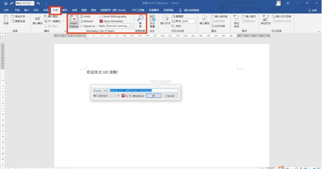Open the 脚注 group dialog launcher

65,31
